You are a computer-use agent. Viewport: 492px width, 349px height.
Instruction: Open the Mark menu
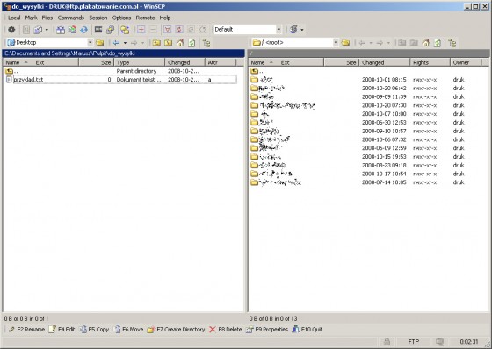tap(31, 18)
